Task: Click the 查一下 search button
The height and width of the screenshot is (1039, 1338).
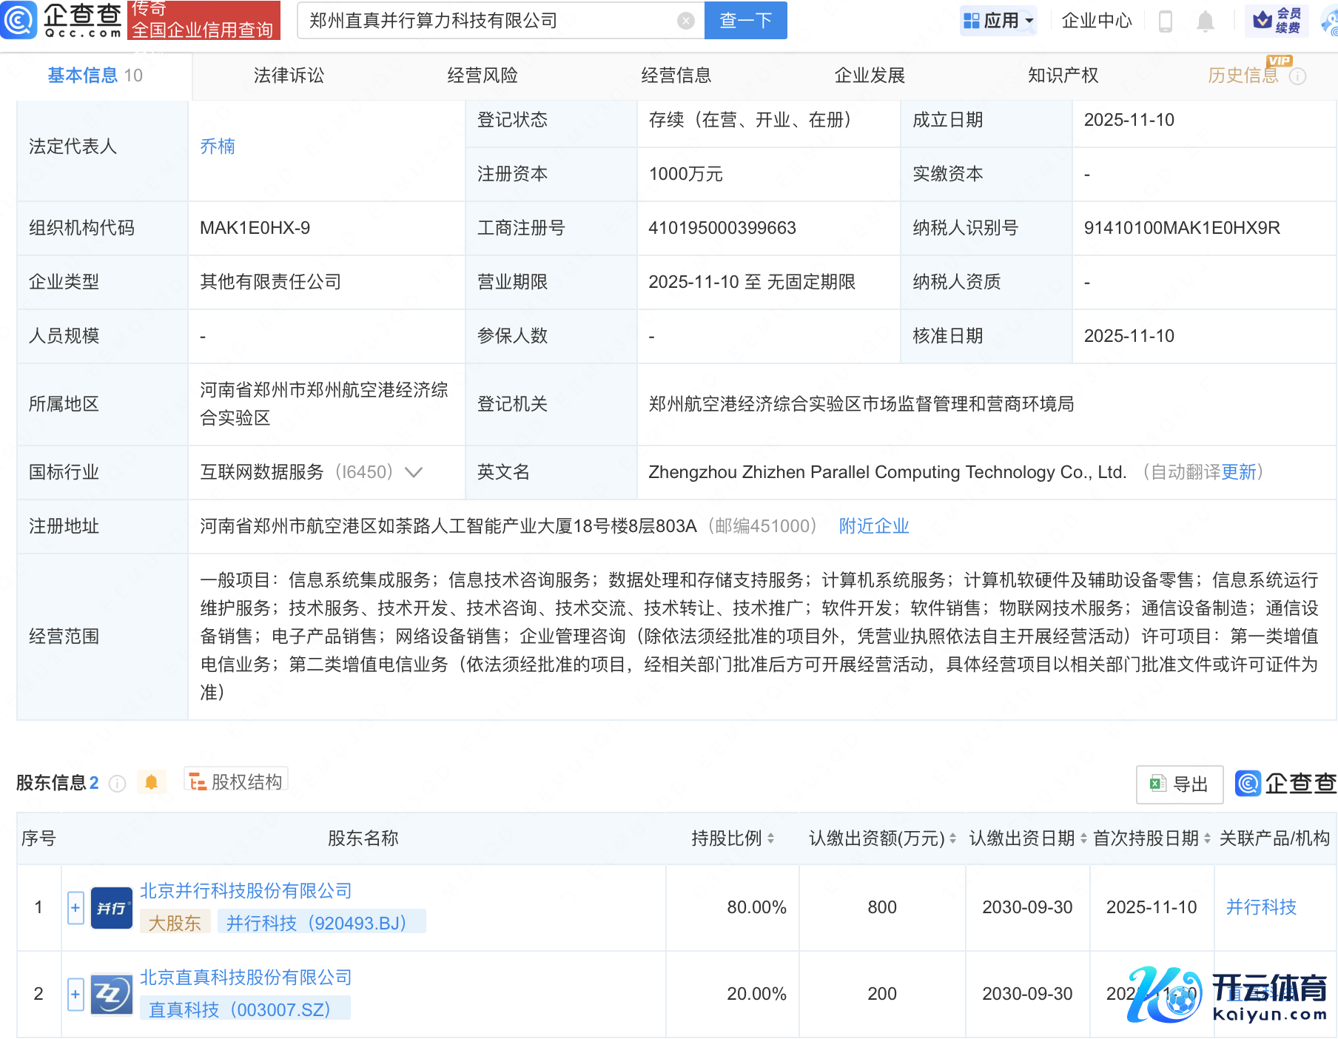Action: coord(745,21)
